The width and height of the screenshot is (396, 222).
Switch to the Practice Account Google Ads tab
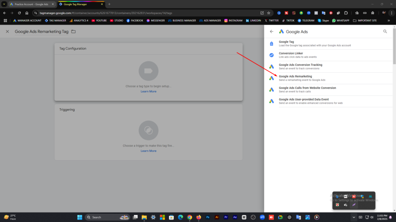click(31, 4)
